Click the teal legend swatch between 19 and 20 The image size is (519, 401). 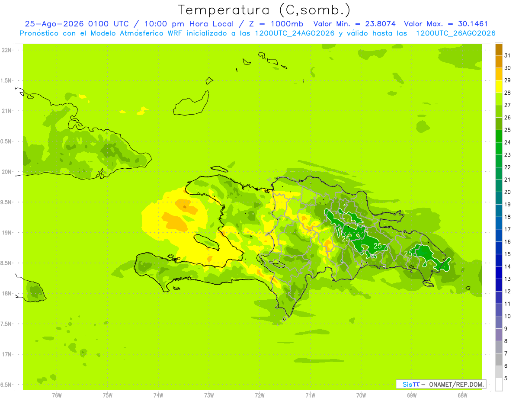[x=499, y=198]
